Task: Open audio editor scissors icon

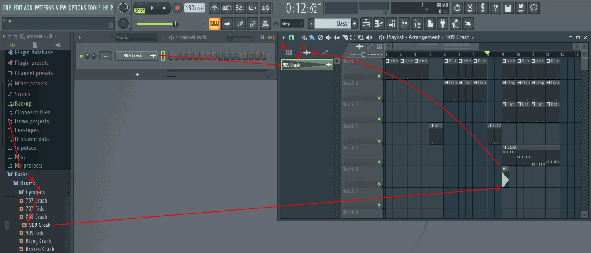Action: (x=470, y=8)
